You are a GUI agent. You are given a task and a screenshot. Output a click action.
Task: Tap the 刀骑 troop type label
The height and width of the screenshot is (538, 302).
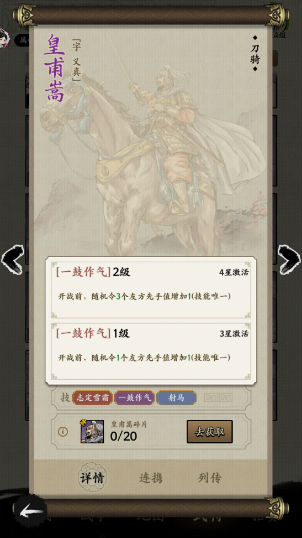255,53
